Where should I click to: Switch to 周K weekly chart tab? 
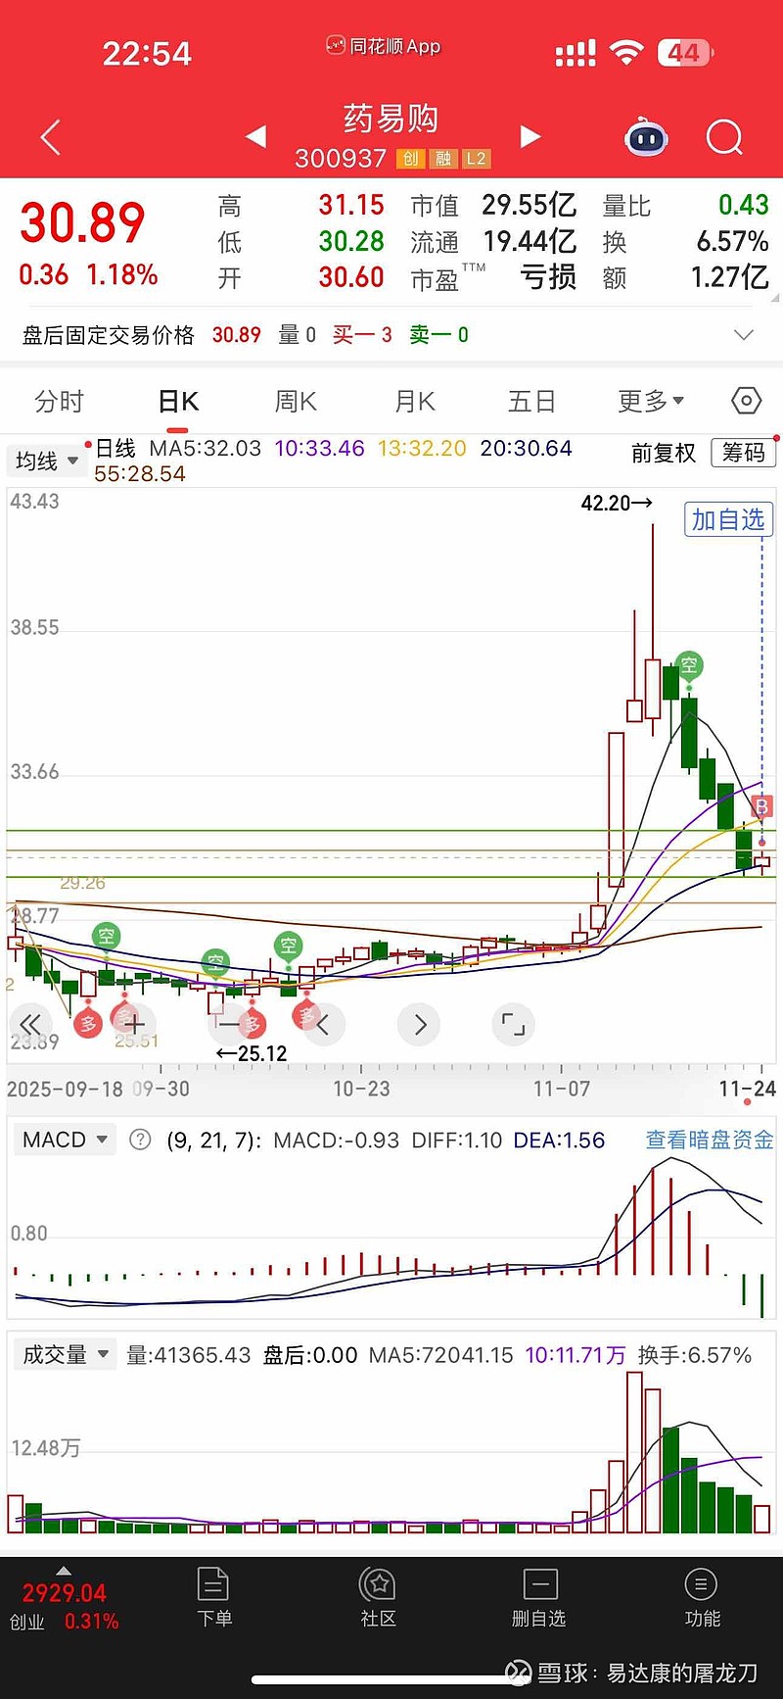tap(296, 402)
